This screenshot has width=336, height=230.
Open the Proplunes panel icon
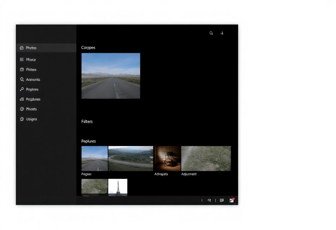[22, 99]
